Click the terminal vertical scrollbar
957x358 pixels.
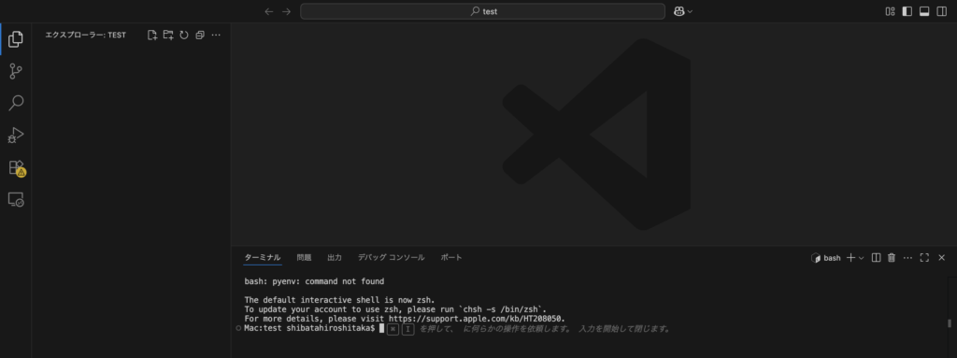tap(950, 323)
